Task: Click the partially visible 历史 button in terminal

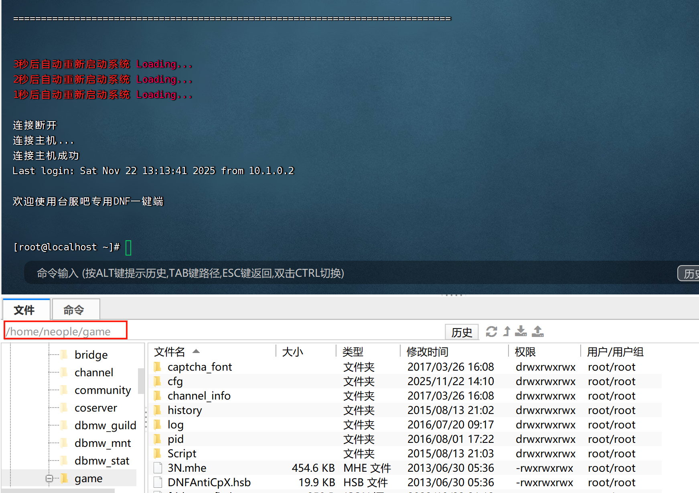Action: [689, 274]
